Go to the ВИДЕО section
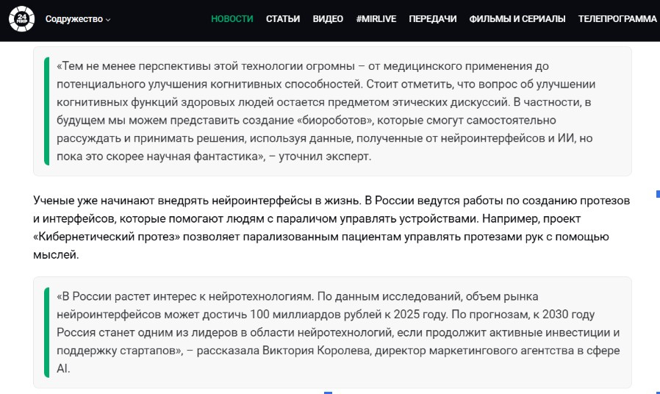660x394 pixels. click(x=328, y=19)
